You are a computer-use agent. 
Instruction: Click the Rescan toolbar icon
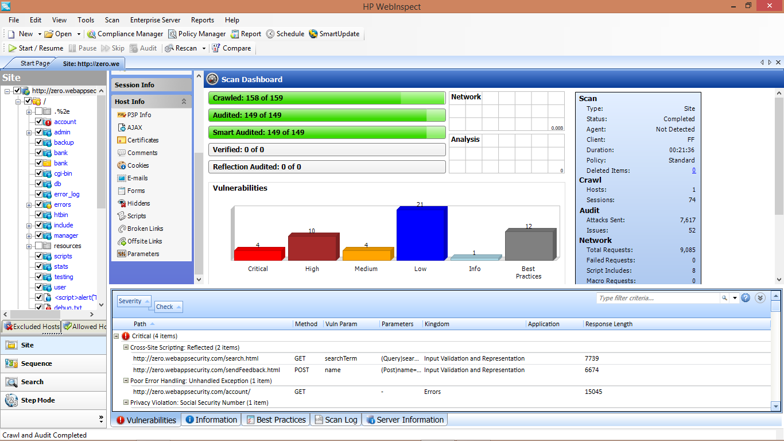169,48
